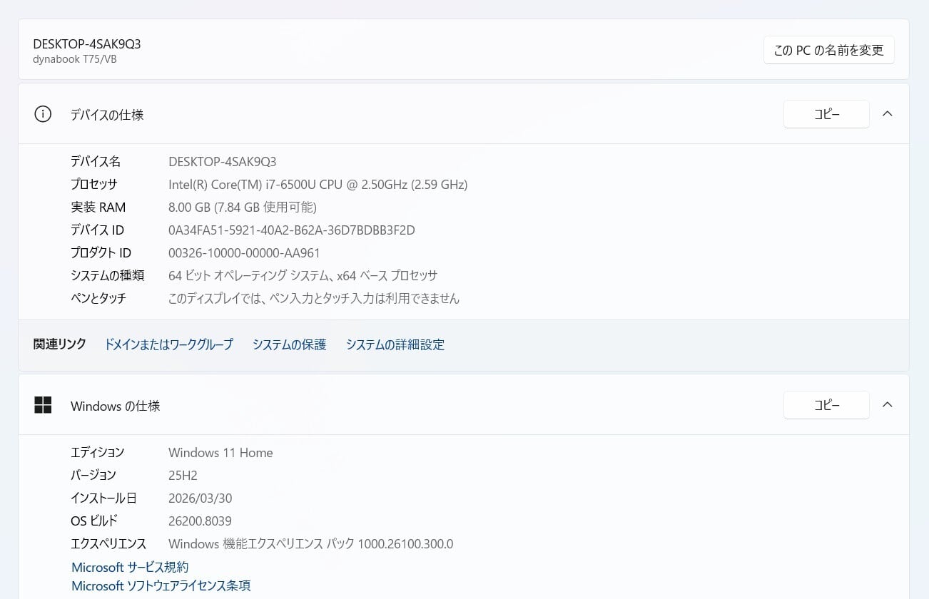
Task: Click the プロダクト ID label
Action: 101,252
